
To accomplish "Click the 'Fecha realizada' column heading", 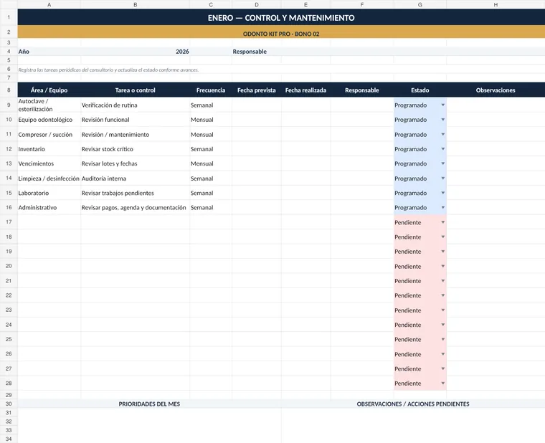I will click(306, 90).
